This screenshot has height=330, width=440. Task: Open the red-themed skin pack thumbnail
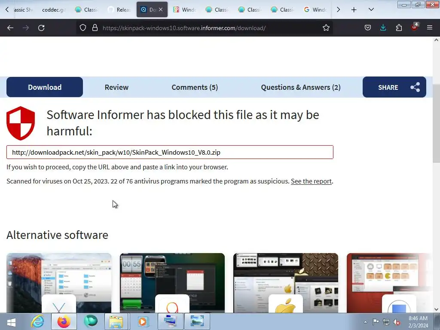389,283
